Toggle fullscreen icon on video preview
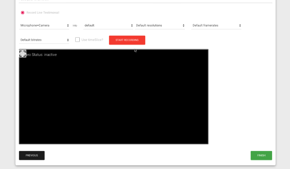The image size is (290, 169). 23,53
